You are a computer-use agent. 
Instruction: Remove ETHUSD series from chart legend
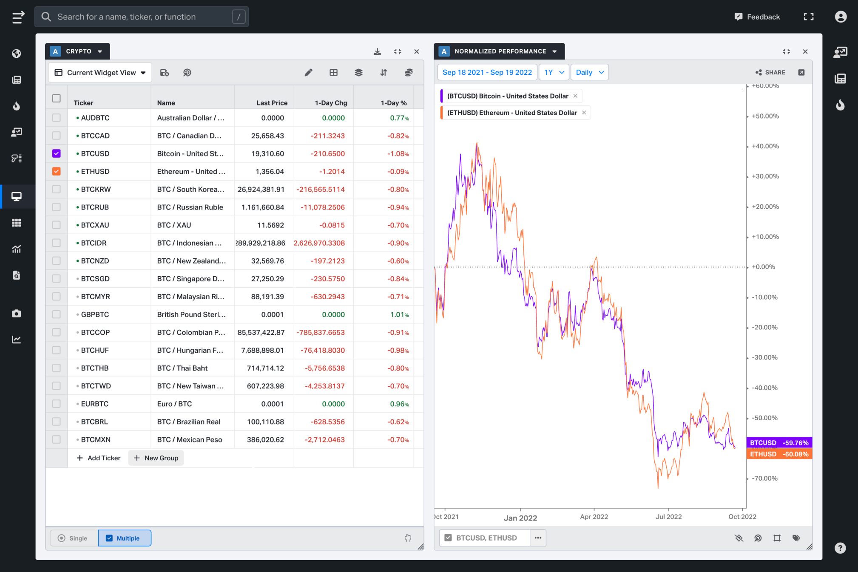584,113
